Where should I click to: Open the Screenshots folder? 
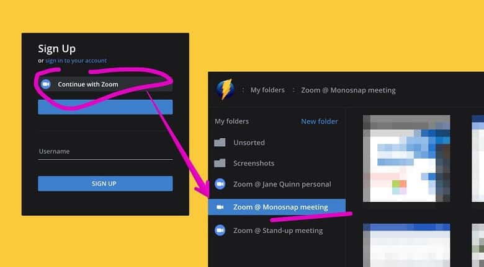254,164
